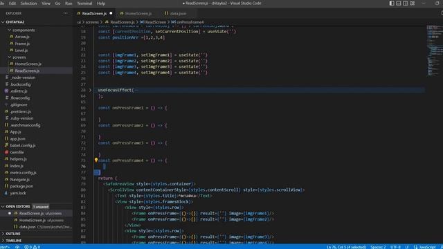Open Level.js in explorer
Viewport: 443px width, 249px height.
[21, 50]
